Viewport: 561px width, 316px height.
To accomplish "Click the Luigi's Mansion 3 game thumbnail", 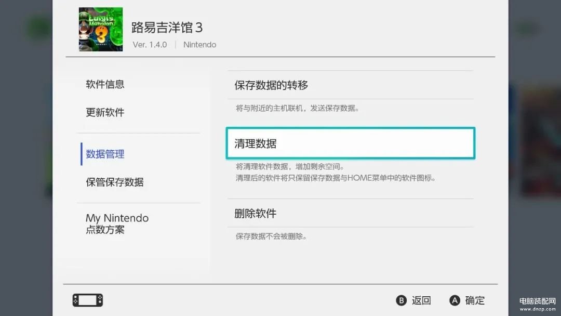I will coord(101,29).
